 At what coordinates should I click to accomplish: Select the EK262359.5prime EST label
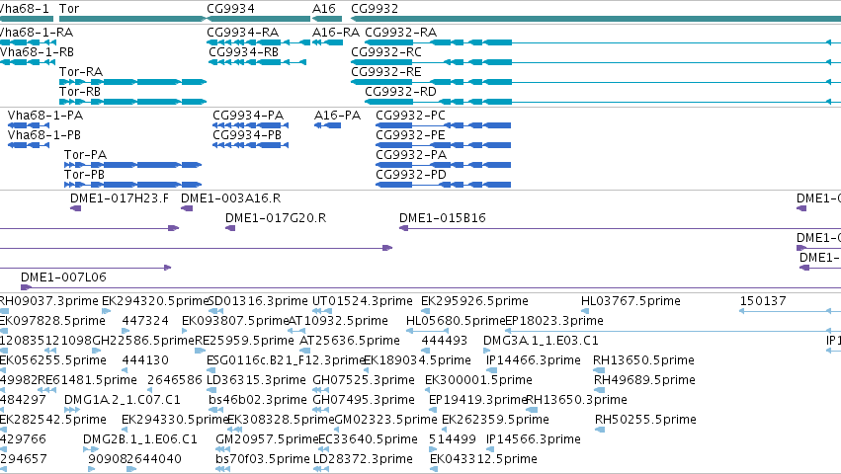click(x=495, y=420)
